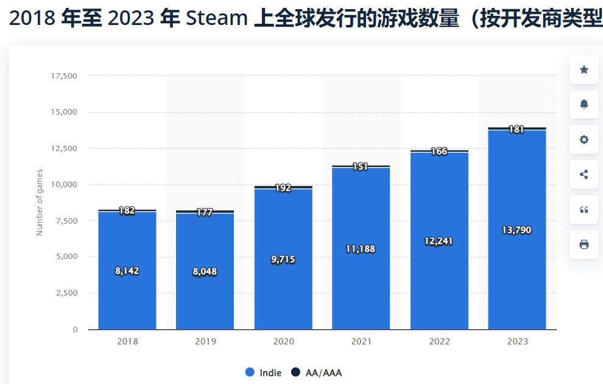Click the 2020 axis label

(x=283, y=341)
